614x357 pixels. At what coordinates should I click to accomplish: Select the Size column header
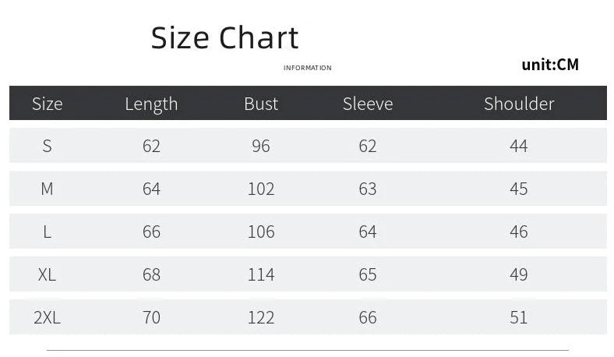47,104
